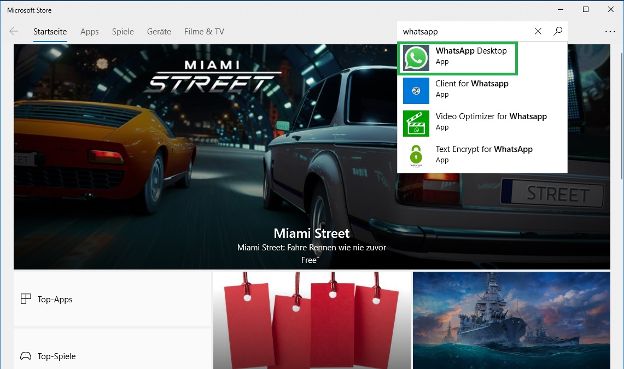
Task: Click the WhatsApp Desktop green logo icon
Action: click(x=416, y=57)
